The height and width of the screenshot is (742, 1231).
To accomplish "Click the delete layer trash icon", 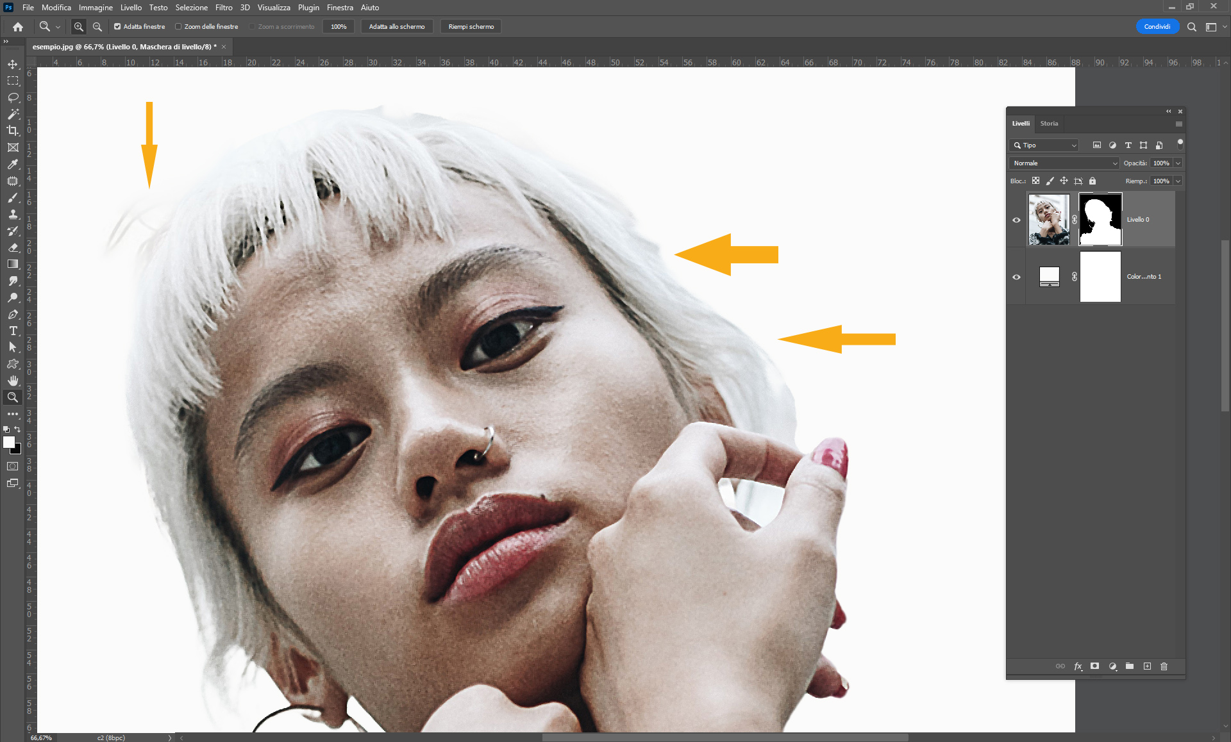I will pyautogui.click(x=1164, y=666).
